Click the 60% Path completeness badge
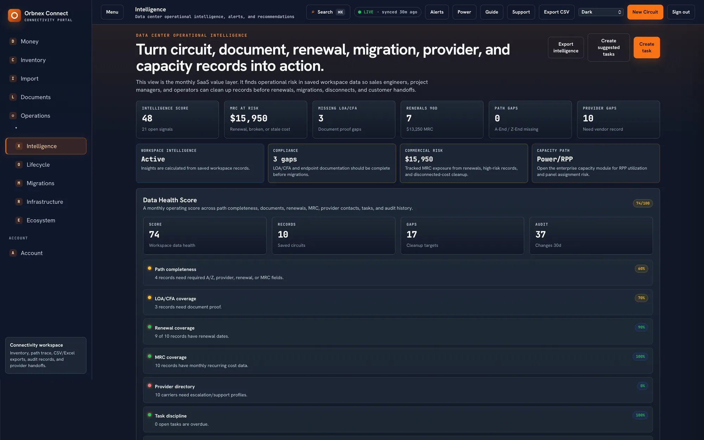Viewport: 704px width, 440px height. coord(642,269)
